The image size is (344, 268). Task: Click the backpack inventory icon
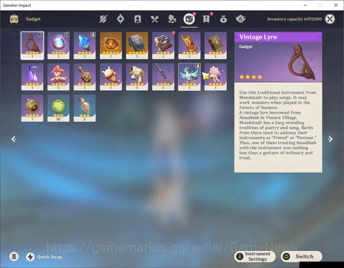14,19
